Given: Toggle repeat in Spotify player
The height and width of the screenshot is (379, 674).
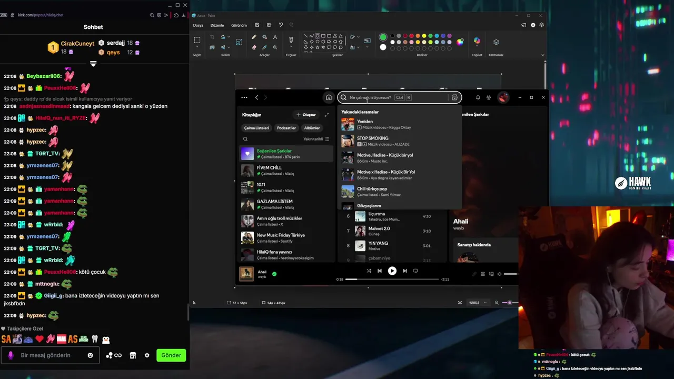Looking at the screenshot, I should coord(415,271).
